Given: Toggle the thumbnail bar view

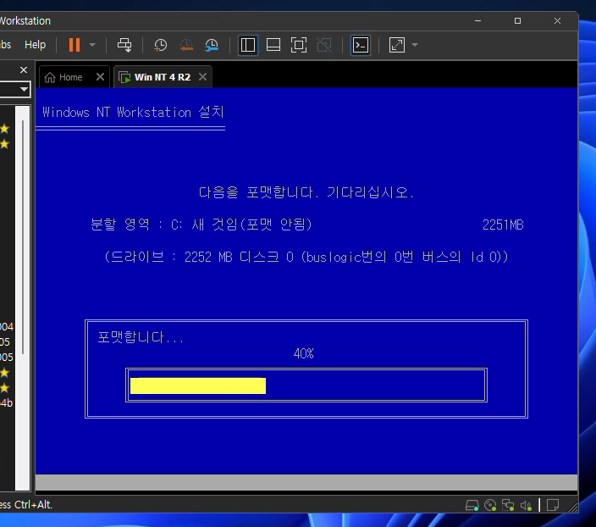Looking at the screenshot, I should [x=273, y=45].
